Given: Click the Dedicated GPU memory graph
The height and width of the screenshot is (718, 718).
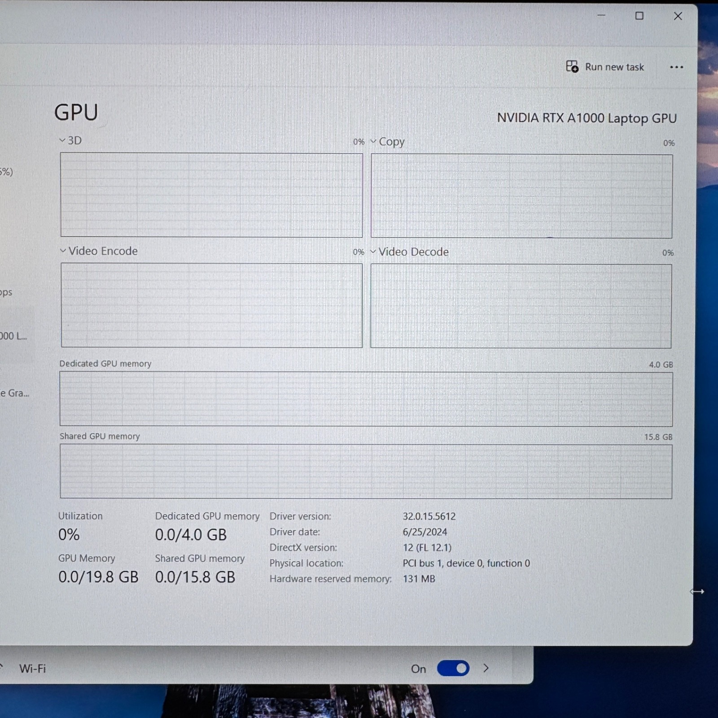Looking at the screenshot, I should 366,398.
